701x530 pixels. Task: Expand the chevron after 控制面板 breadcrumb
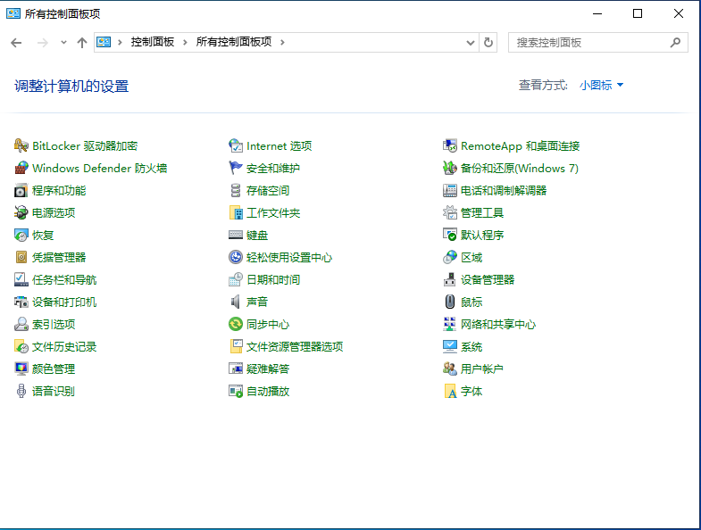[x=185, y=43]
